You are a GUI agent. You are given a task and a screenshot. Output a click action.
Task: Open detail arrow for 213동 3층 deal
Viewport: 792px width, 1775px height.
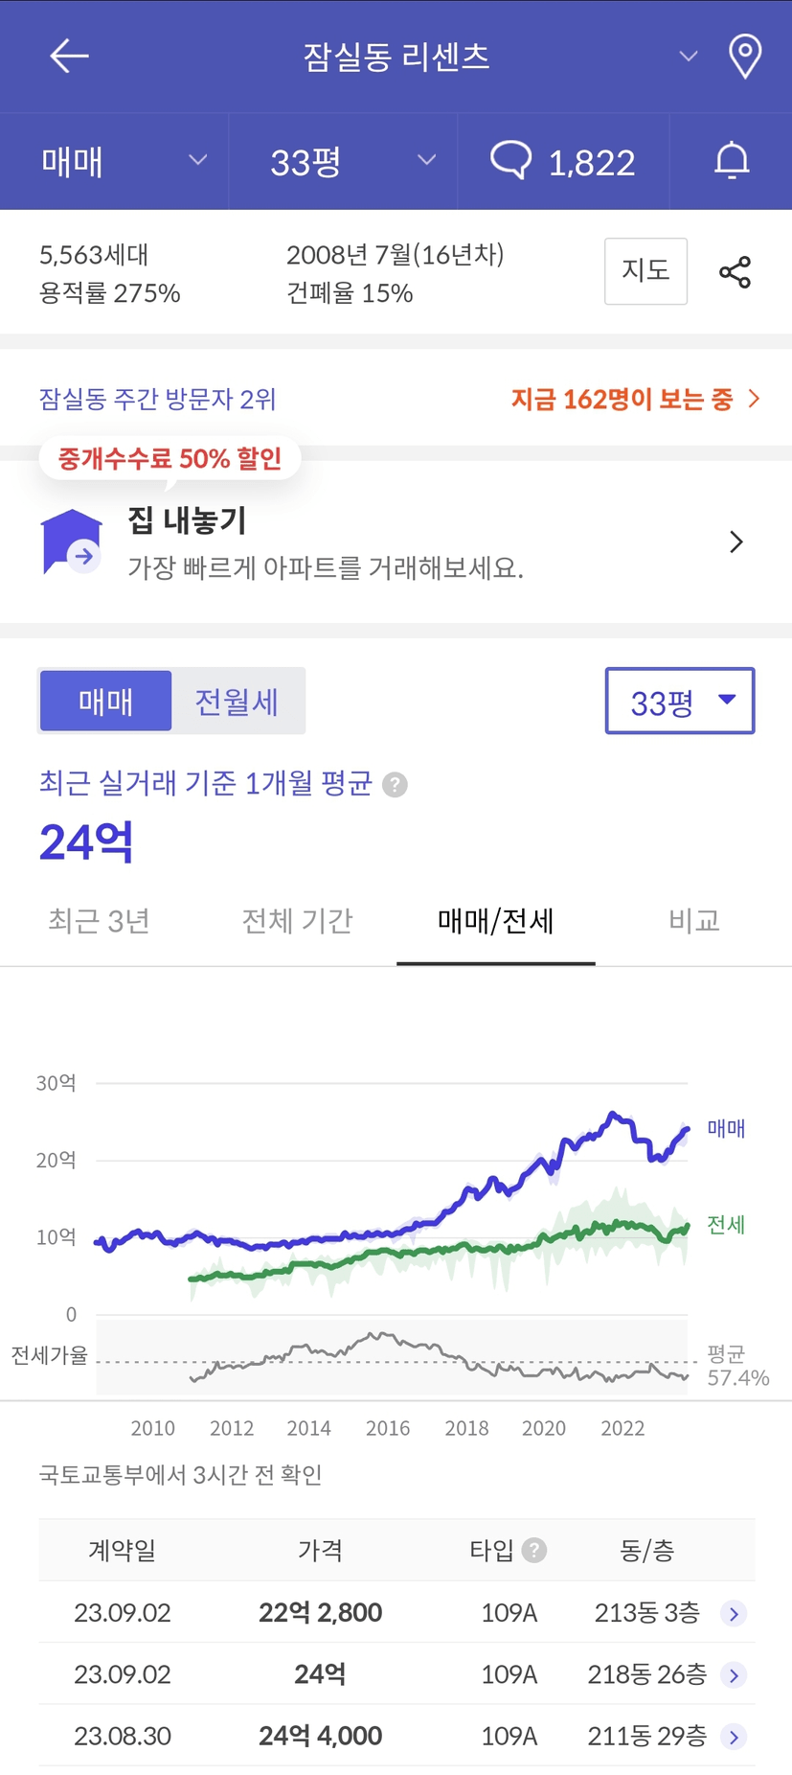734,1613
